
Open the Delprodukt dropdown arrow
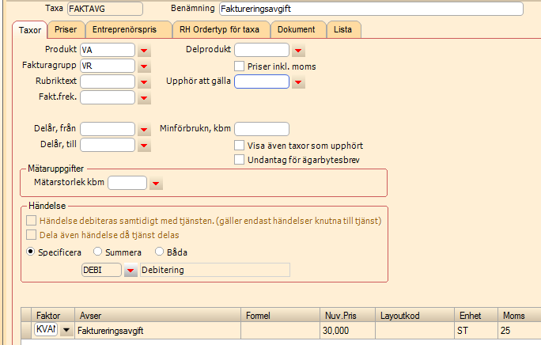tap(298, 51)
